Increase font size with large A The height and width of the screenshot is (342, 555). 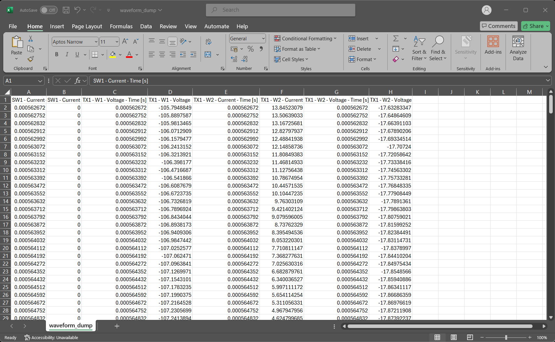click(x=125, y=41)
